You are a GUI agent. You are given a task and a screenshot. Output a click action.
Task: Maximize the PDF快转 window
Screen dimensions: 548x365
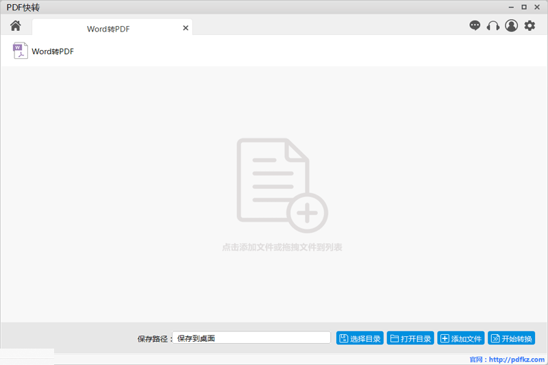click(524, 7)
